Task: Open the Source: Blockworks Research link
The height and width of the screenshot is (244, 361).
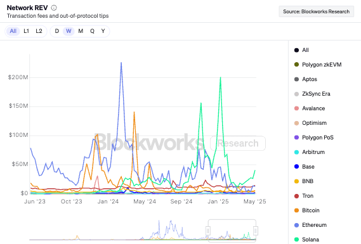Action: [x=317, y=11]
